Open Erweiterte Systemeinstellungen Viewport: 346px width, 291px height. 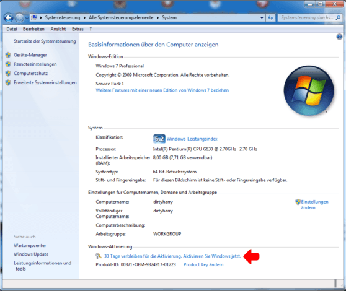tap(45, 82)
